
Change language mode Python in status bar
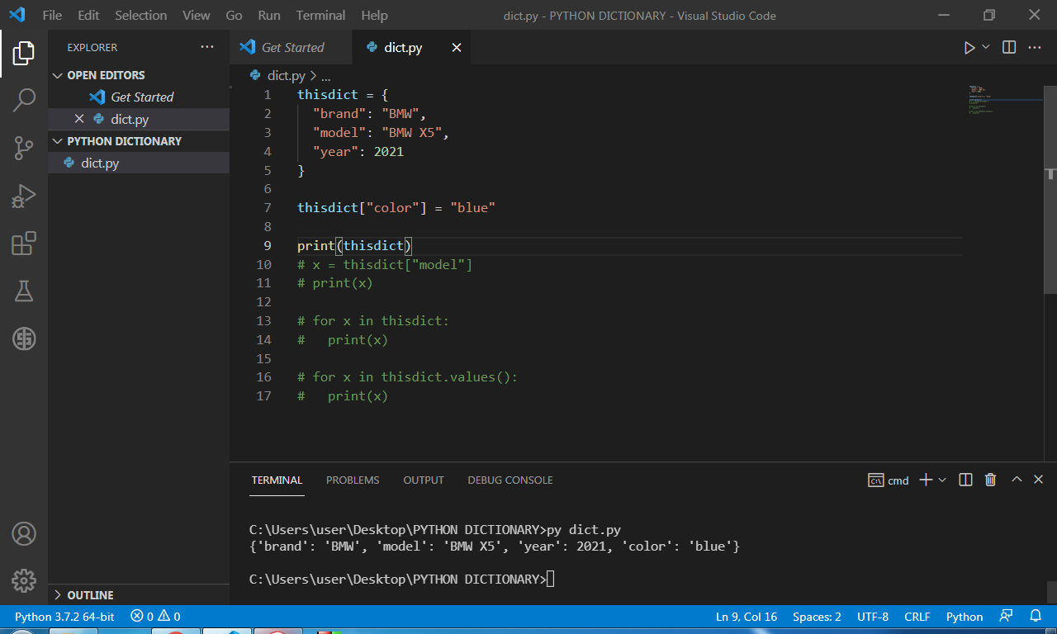[965, 616]
